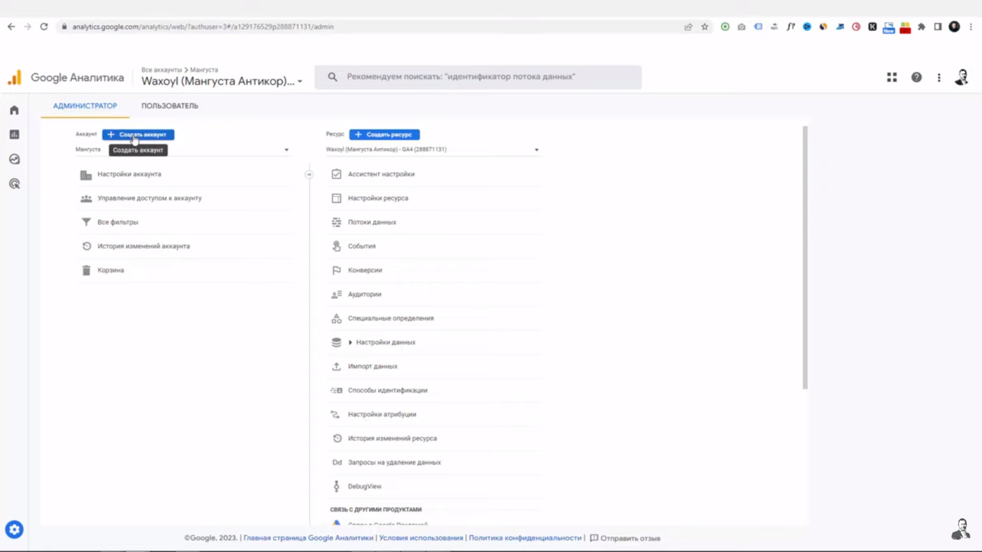Image resolution: width=982 pixels, height=552 pixels.
Task: Open Ассистент настройки row
Action: coord(434,174)
